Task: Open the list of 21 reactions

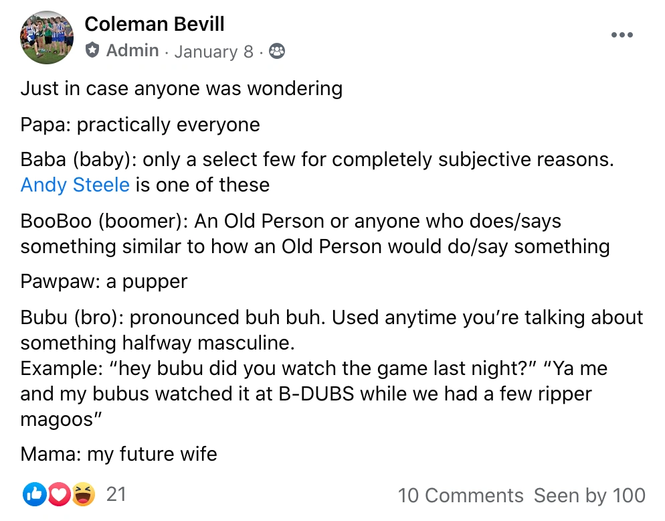Action: (x=116, y=495)
